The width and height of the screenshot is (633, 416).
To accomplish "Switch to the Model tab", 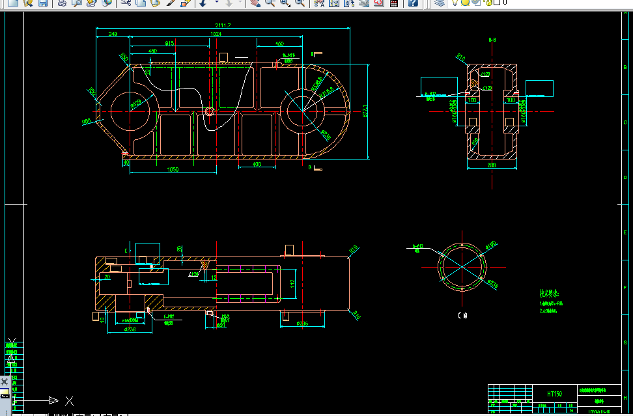I will (x=61, y=414).
